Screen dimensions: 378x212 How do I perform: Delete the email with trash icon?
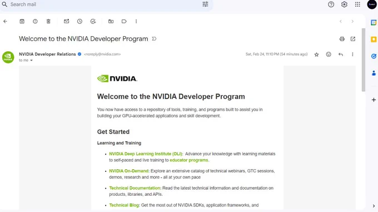pos(48,22)
